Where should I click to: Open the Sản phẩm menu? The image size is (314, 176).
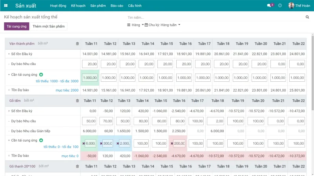98,5
